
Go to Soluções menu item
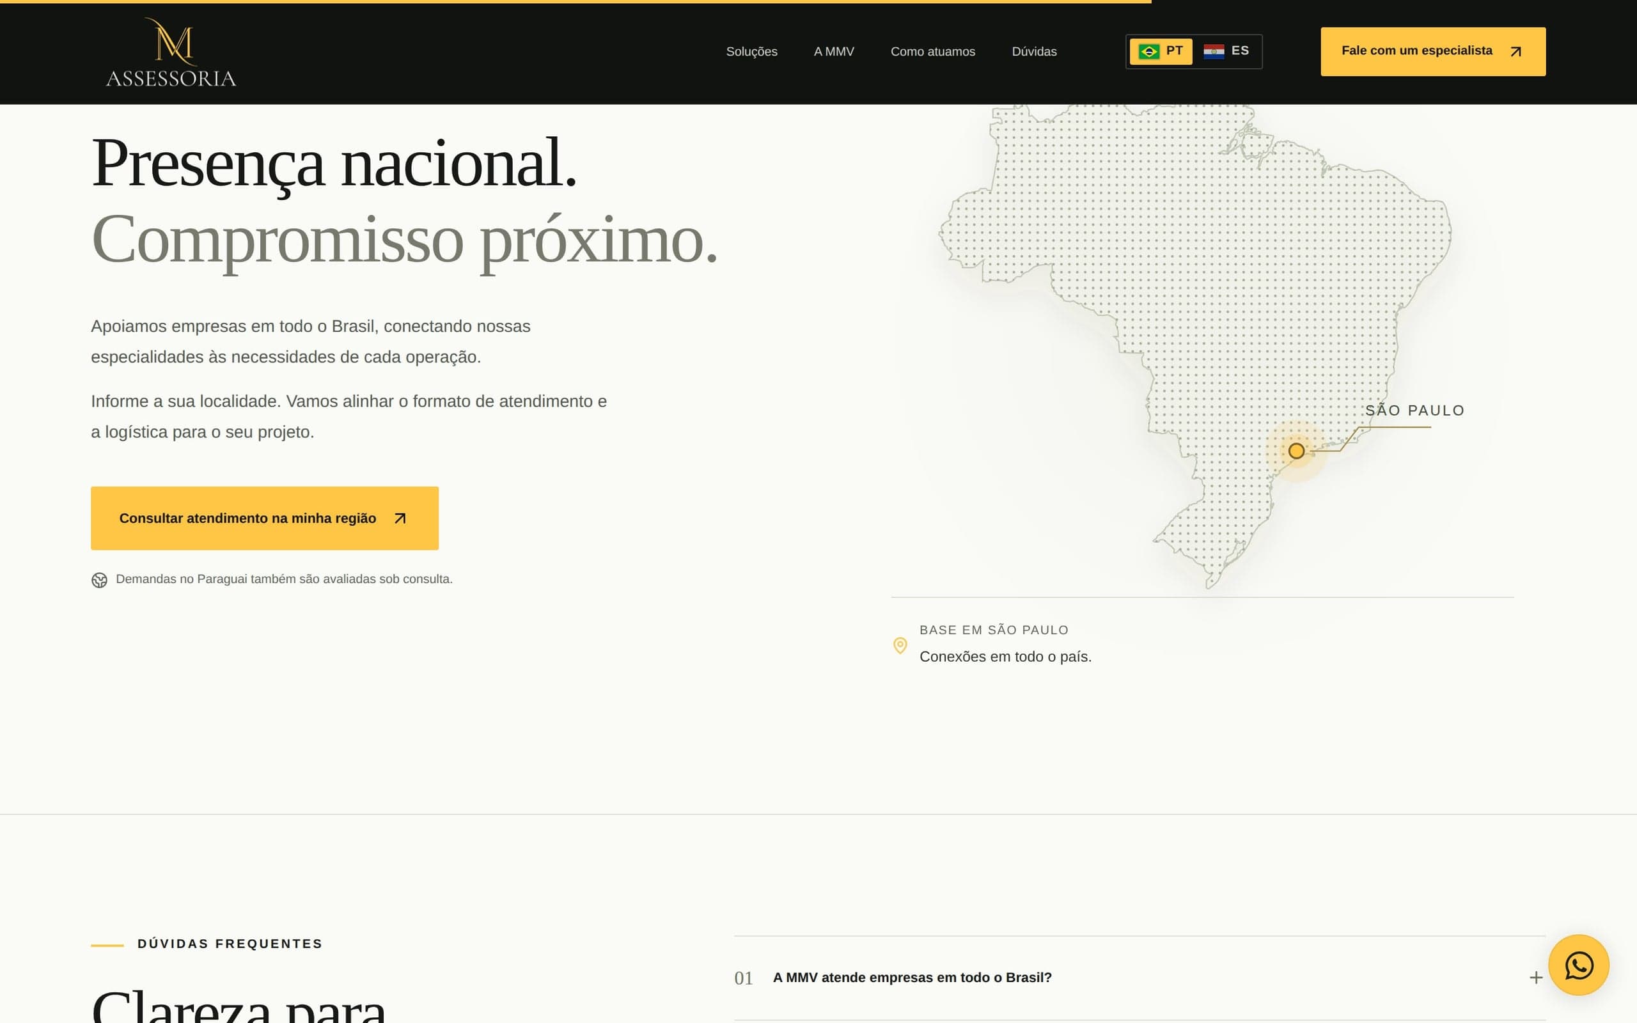pos(751,51)
